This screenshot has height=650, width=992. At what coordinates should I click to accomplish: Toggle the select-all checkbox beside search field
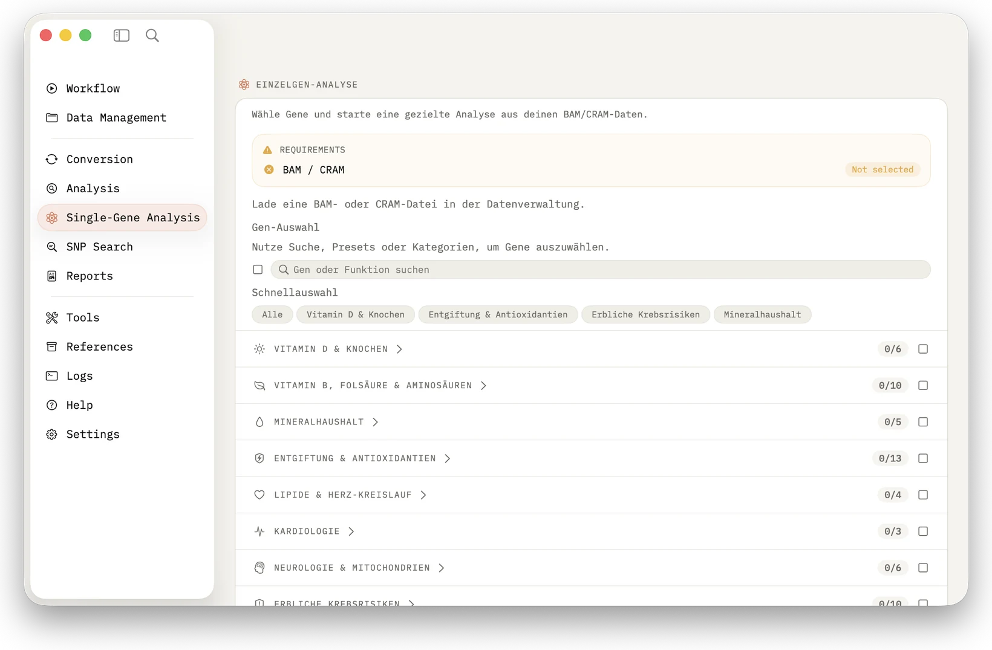(x=258, y=270)
